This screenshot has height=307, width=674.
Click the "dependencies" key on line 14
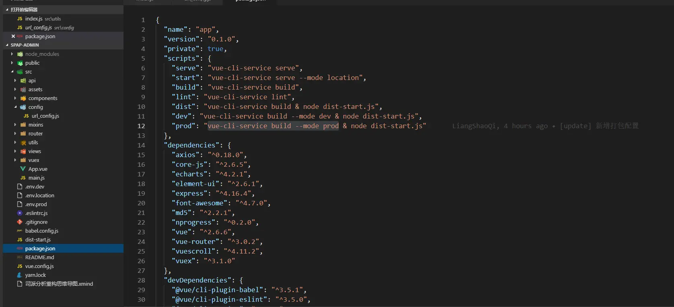point(192,145)
